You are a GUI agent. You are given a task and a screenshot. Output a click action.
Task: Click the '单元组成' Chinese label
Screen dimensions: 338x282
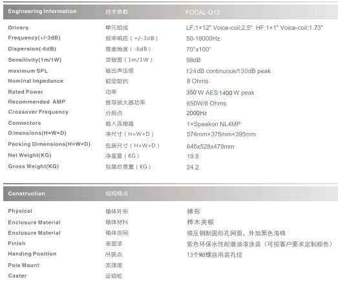(x=116, y=28)
